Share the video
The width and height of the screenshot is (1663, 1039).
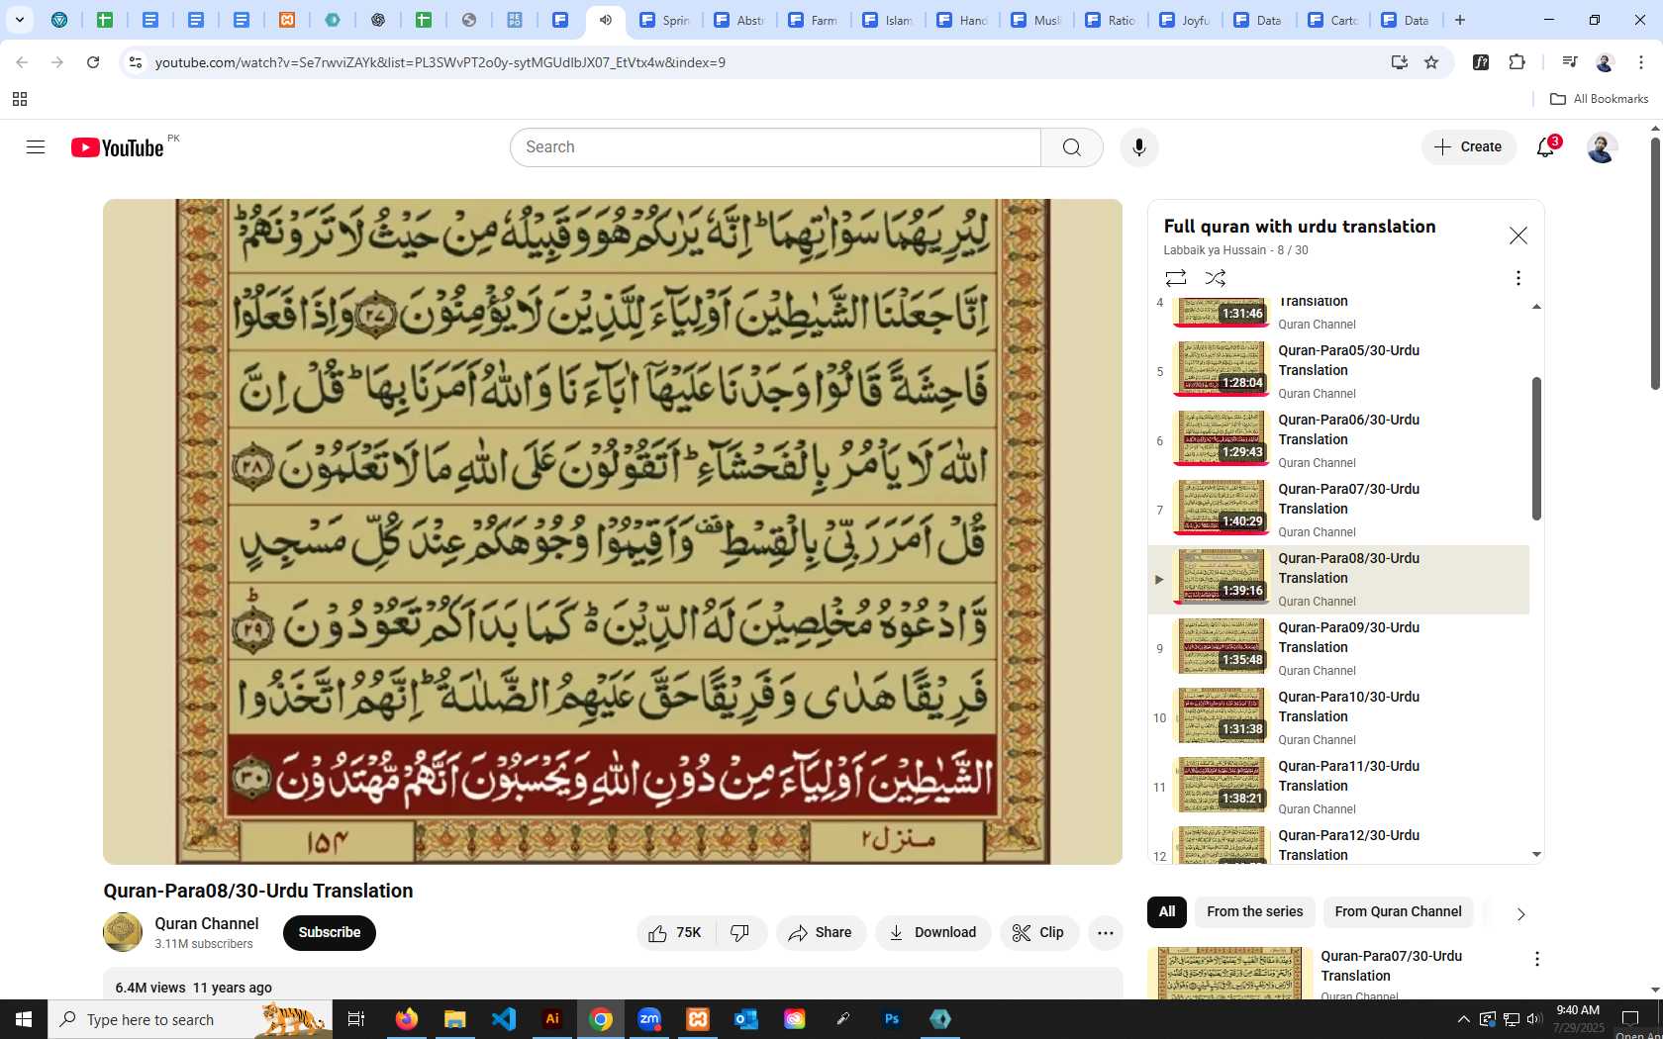[821, 933]
